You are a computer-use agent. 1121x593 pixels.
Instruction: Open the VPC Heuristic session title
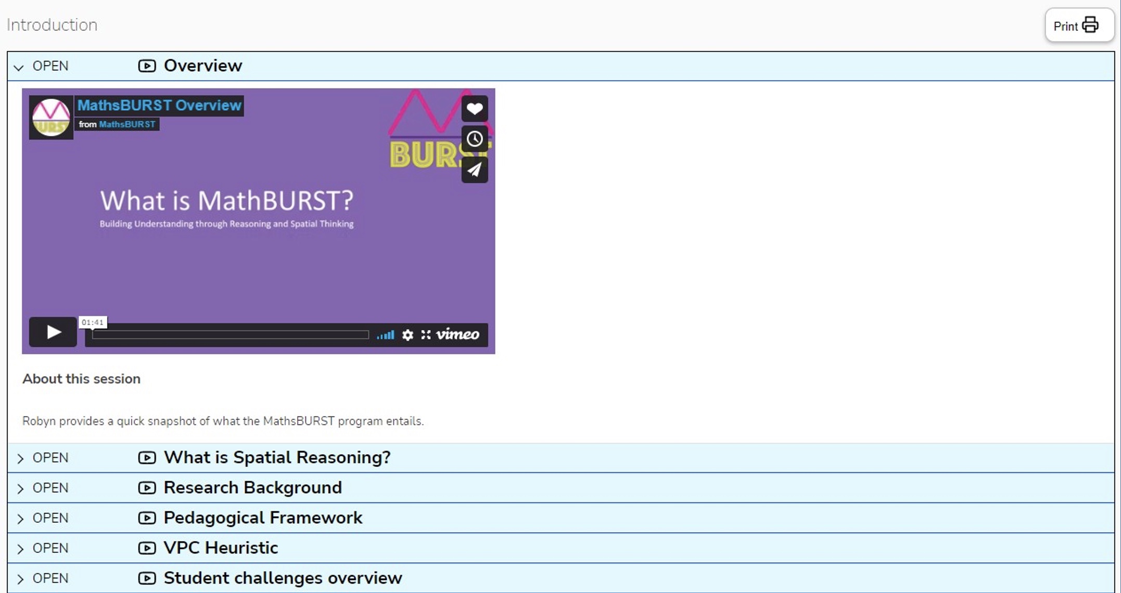(x=221, y=548)
